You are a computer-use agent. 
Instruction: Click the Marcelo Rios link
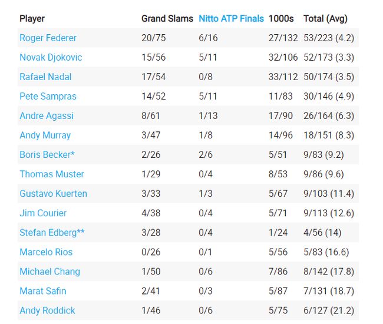point(46,252)
